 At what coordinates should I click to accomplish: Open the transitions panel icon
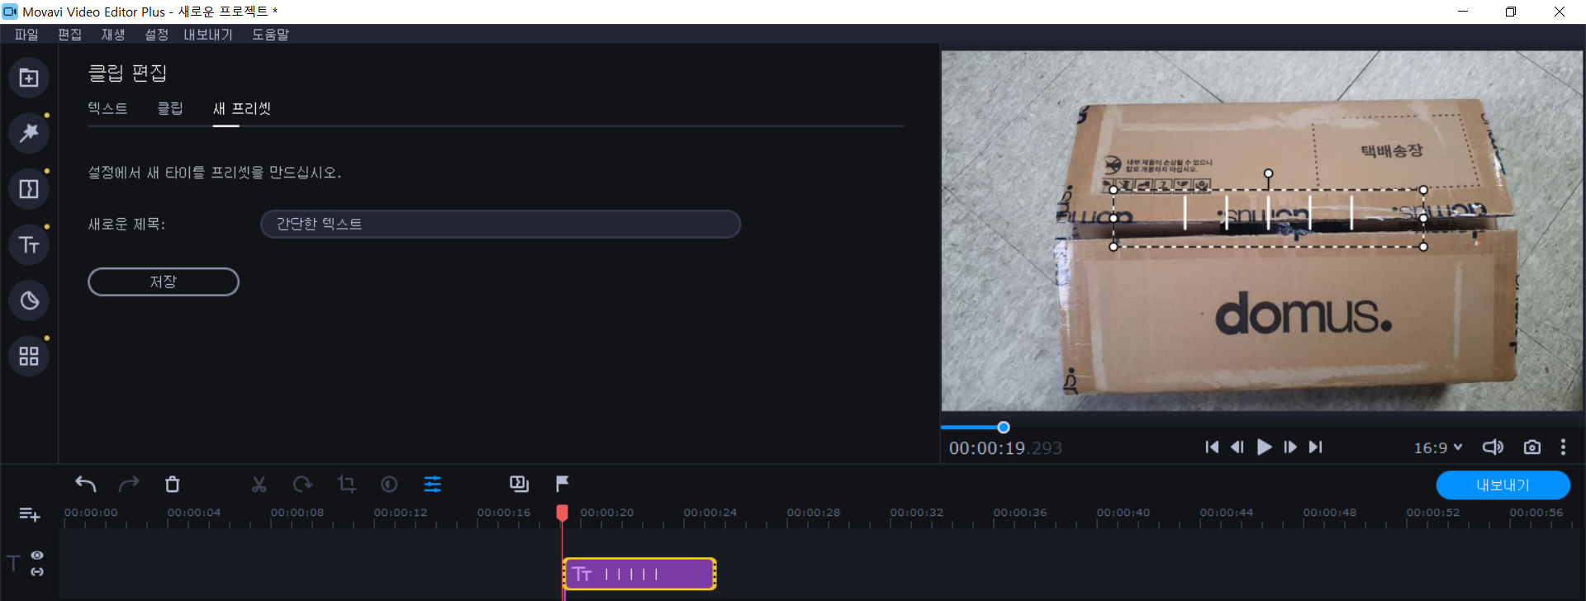[29, 189]
